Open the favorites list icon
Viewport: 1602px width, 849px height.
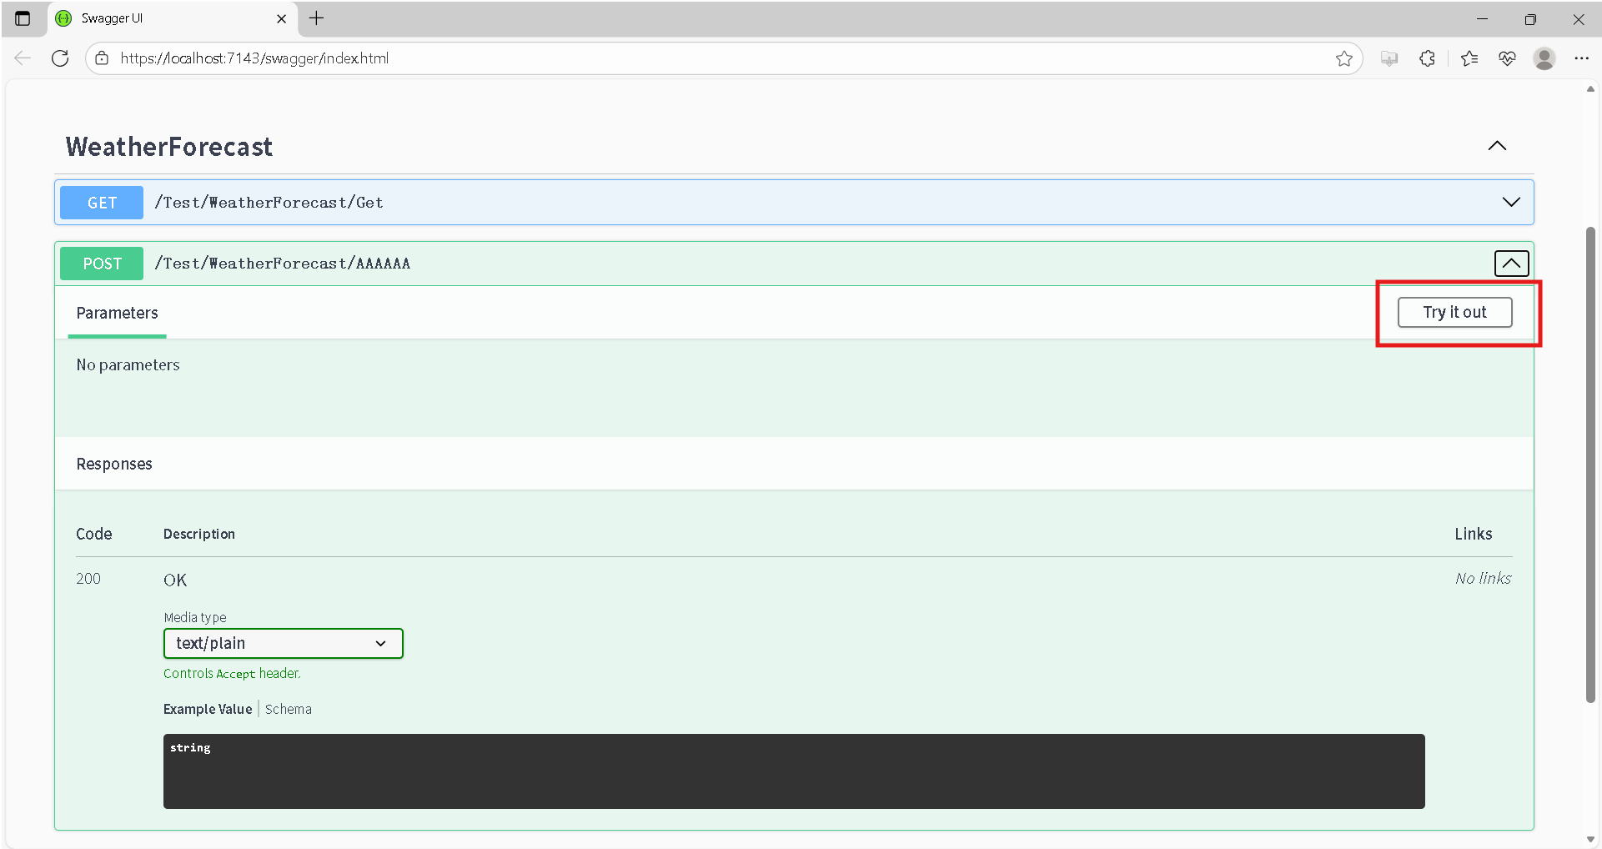point(1469,58)
